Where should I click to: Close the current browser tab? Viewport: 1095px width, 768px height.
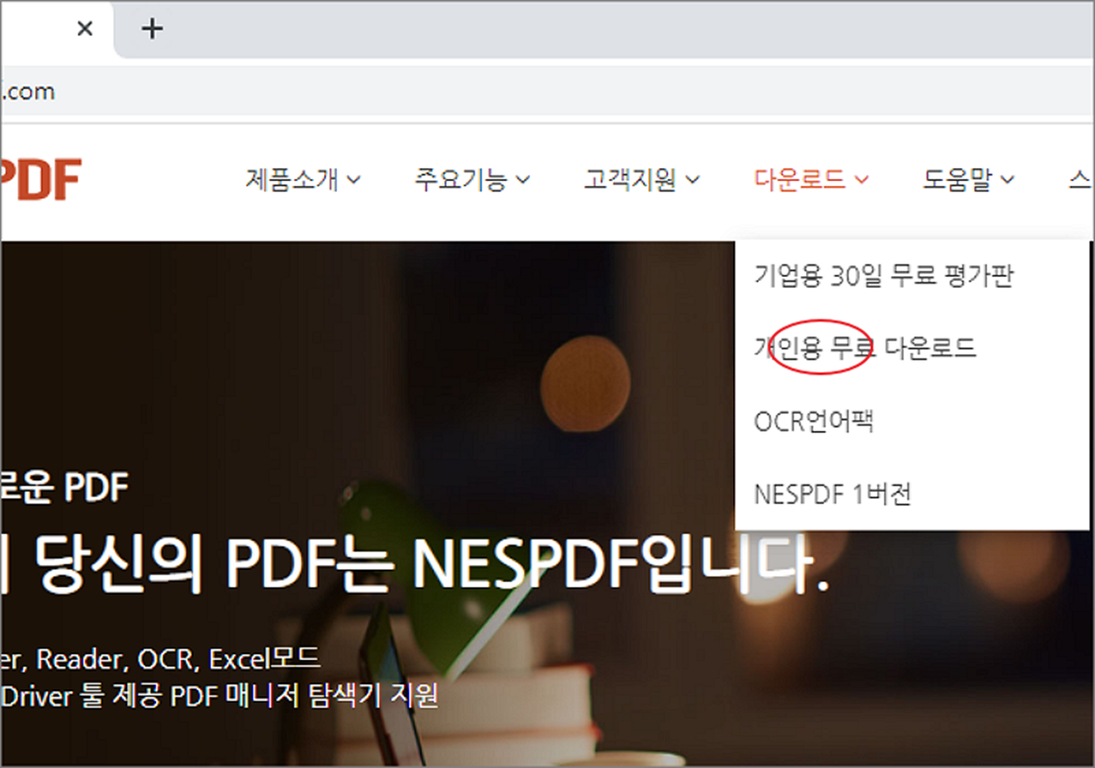(x=85, y=29)
